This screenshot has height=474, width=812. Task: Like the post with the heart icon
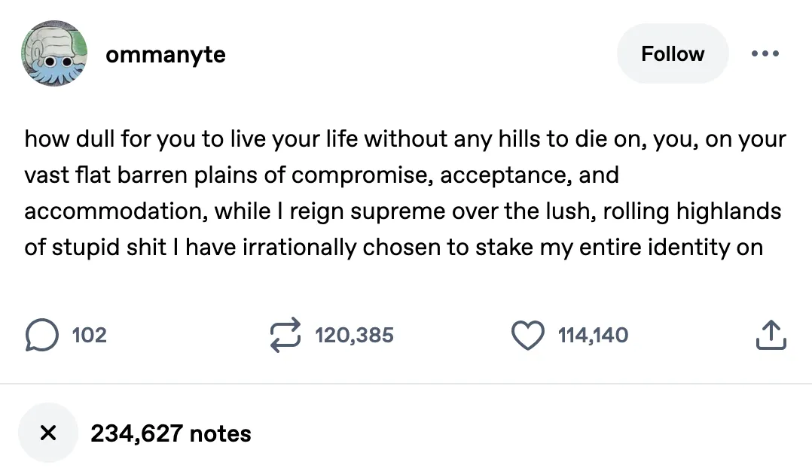point(528,335)
